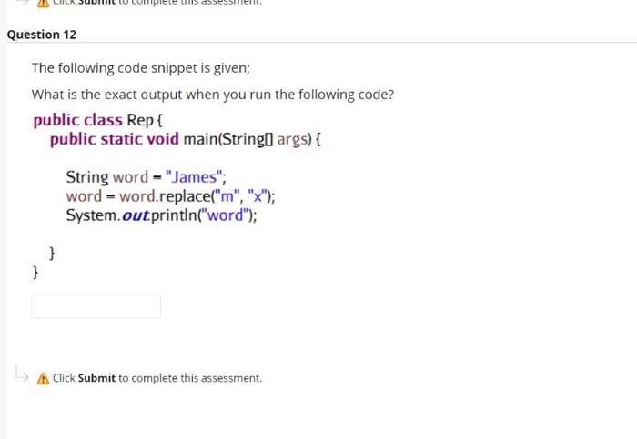Click the 'public static void' keywords
The height and width of the screenshot is (439, 637).
click(x=114, y=139)
